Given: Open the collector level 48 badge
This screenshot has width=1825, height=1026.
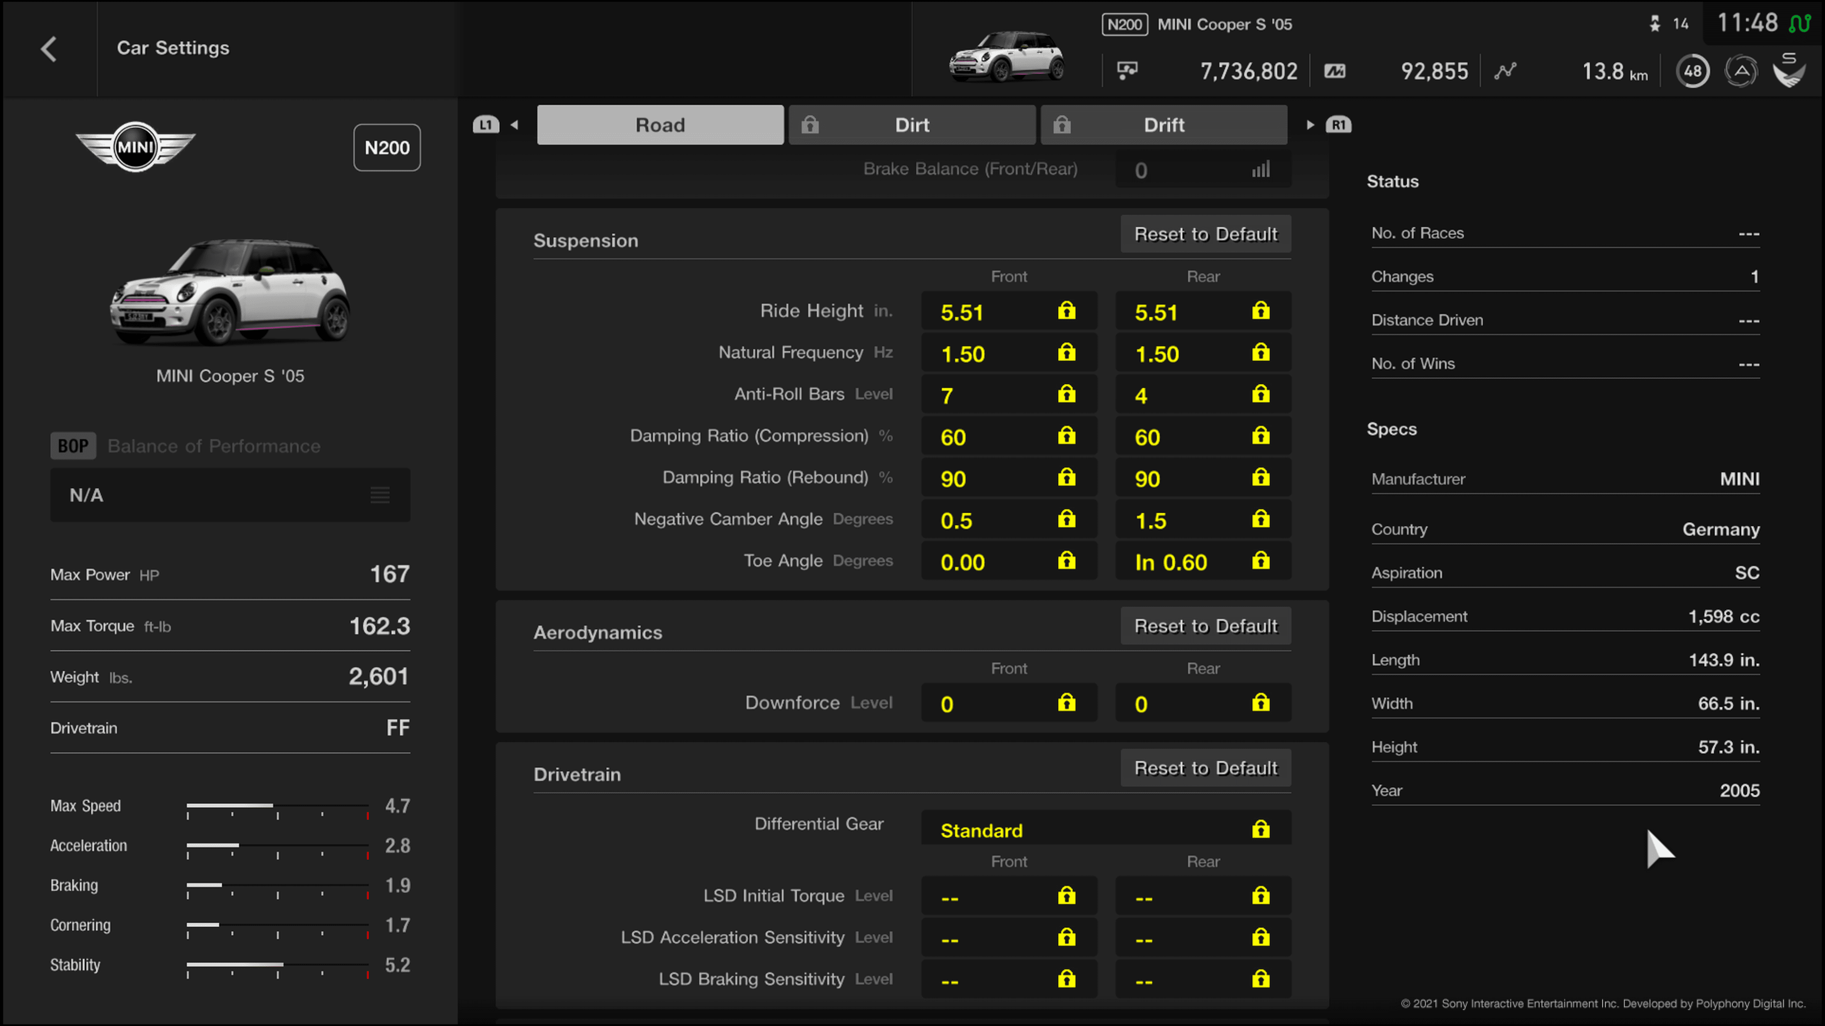Looking at the screenshot, I should click(x=1692, y=71).
